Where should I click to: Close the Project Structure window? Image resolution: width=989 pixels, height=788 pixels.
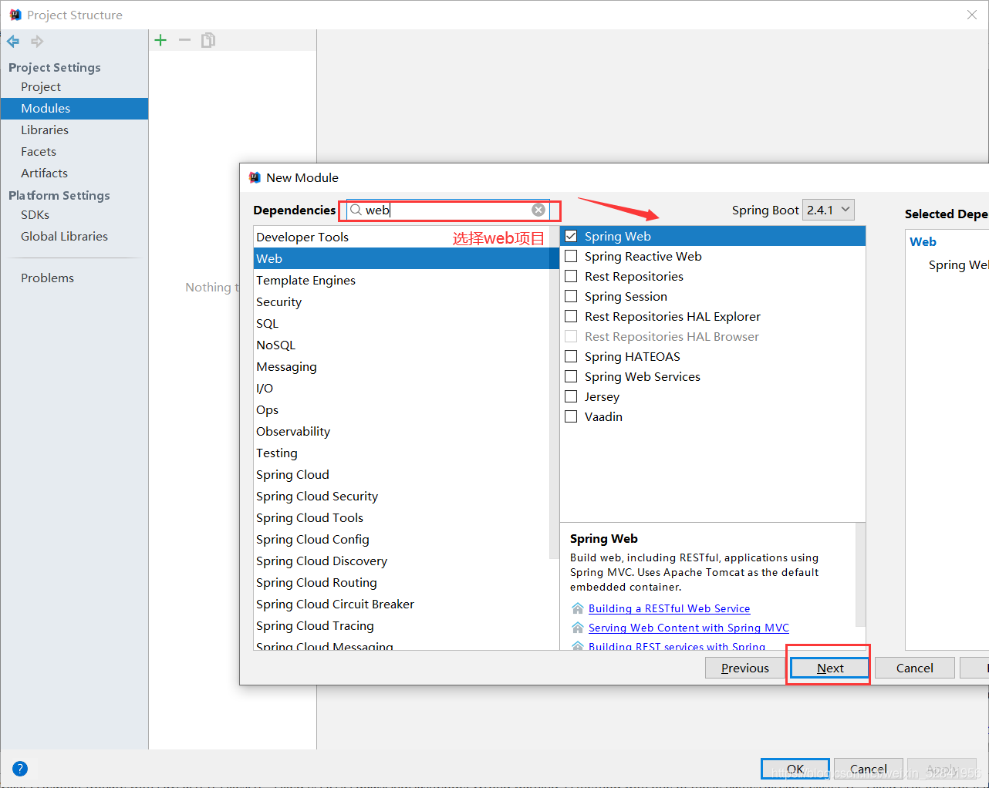(972, 15)
